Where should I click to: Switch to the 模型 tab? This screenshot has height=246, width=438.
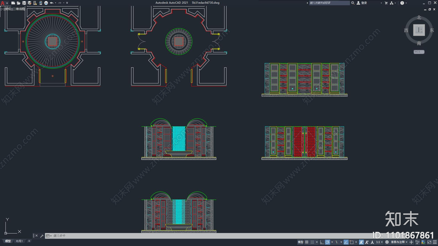click(x=8, y=241)
